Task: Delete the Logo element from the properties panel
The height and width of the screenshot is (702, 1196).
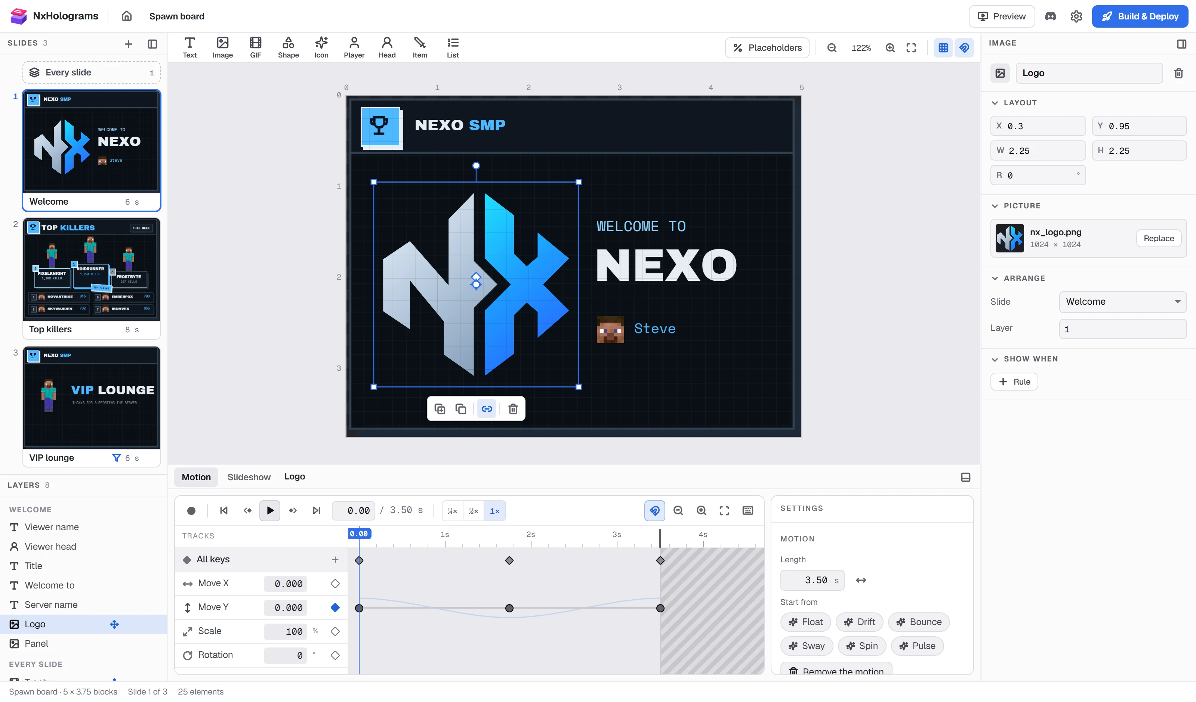Action: point(1178,73)
